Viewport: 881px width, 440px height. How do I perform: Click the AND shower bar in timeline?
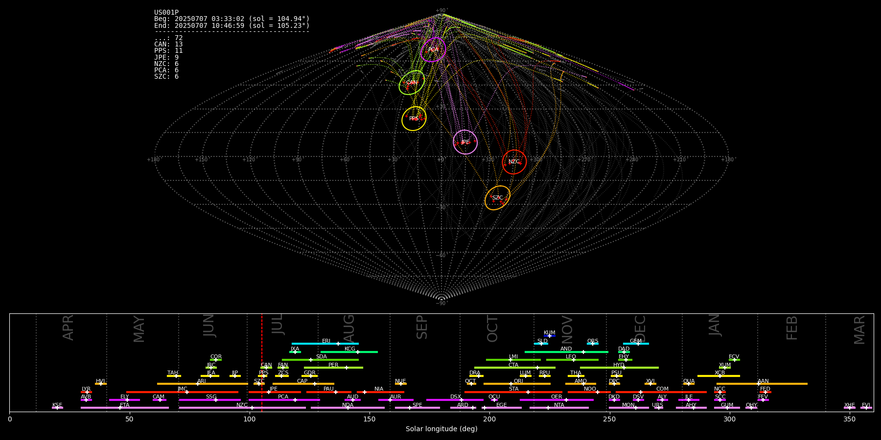tap(566, 352)
